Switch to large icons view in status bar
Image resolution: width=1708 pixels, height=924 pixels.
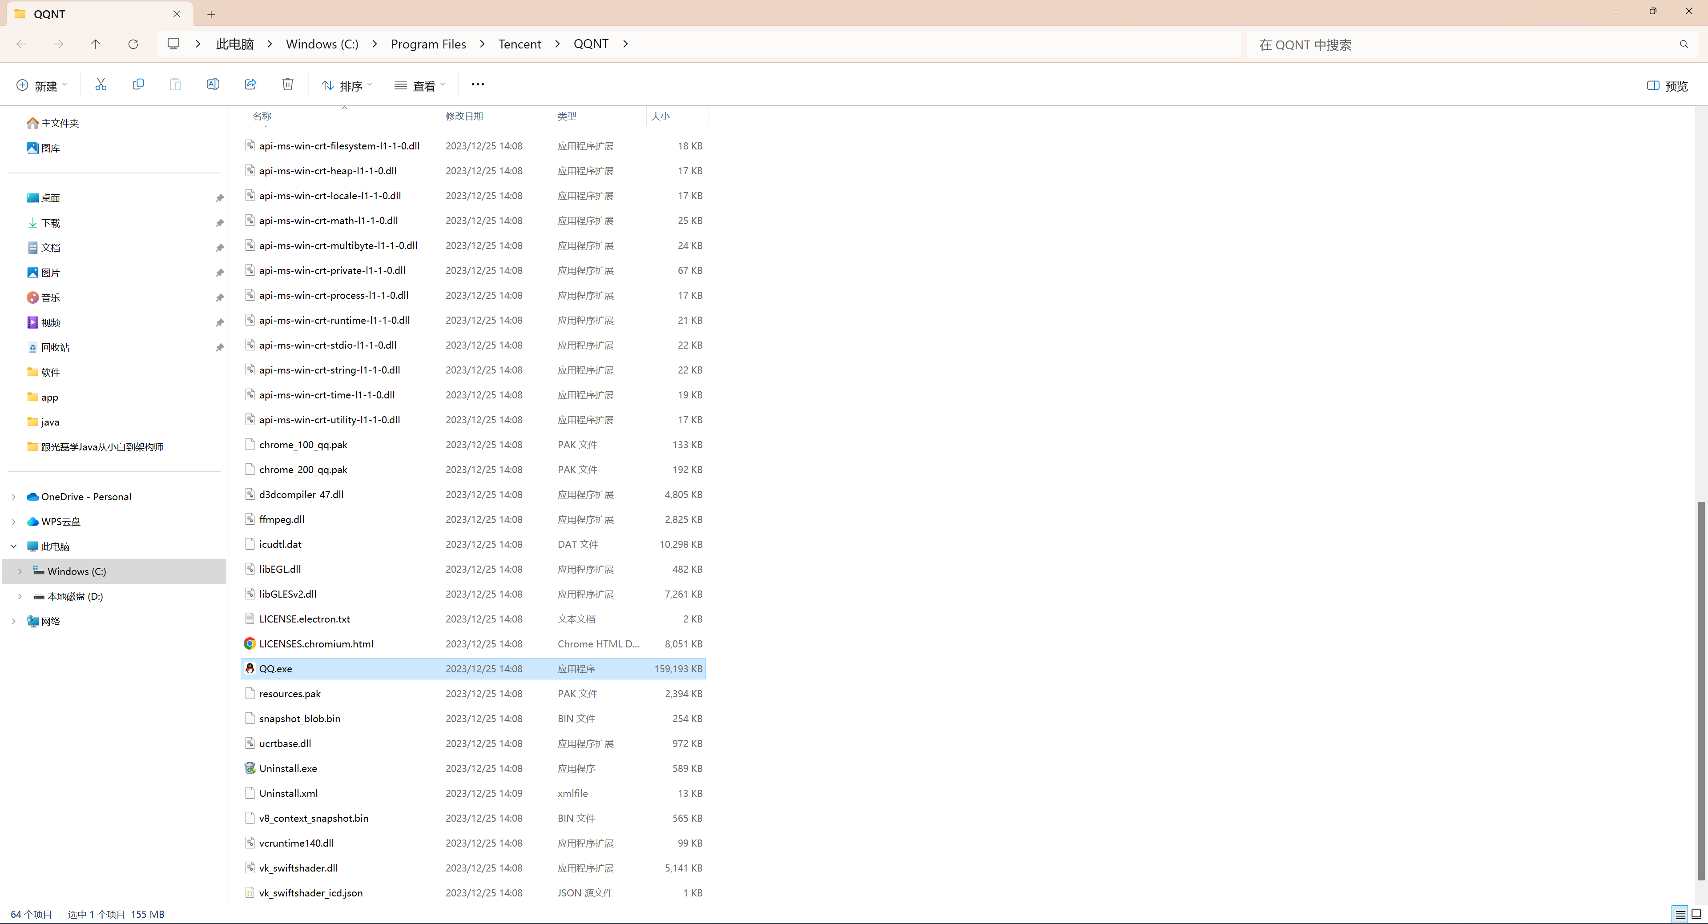[1696, 914]
